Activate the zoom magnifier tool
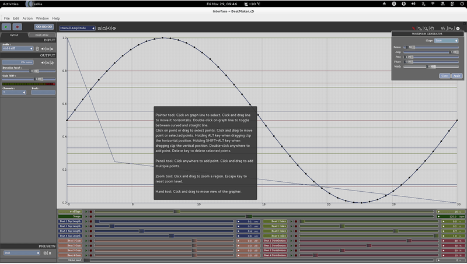467x264 pixels. point(427,28)
